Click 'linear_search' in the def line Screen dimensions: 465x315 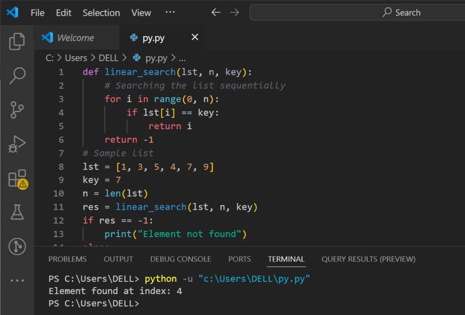coord(140,72)
